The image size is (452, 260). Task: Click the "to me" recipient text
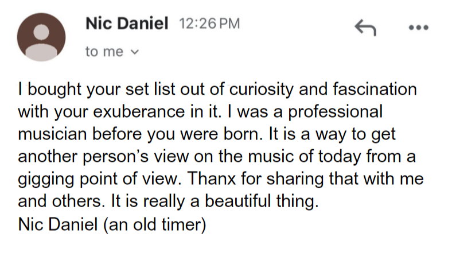click(x=104, y=52)
